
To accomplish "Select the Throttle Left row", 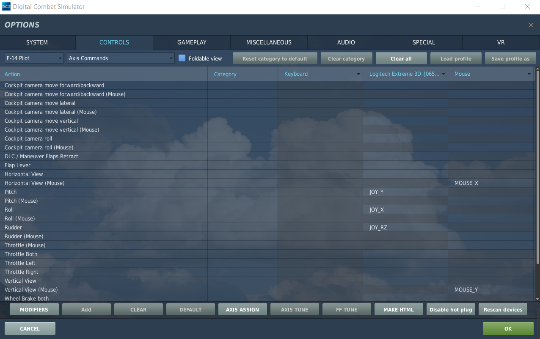I will (x=267, y=263).
